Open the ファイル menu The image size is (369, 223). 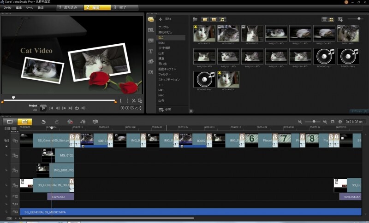pos(8,8)
